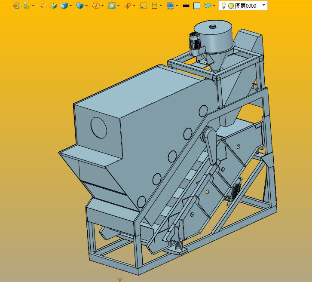This screenshot has height=282, width=312.
Task: Click the monitor display settings icon
Action: (x=170, y=6)
